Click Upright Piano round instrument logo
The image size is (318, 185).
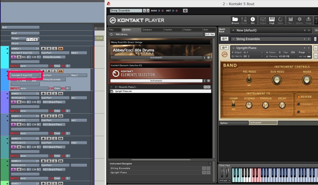click(x=224, y=54)
